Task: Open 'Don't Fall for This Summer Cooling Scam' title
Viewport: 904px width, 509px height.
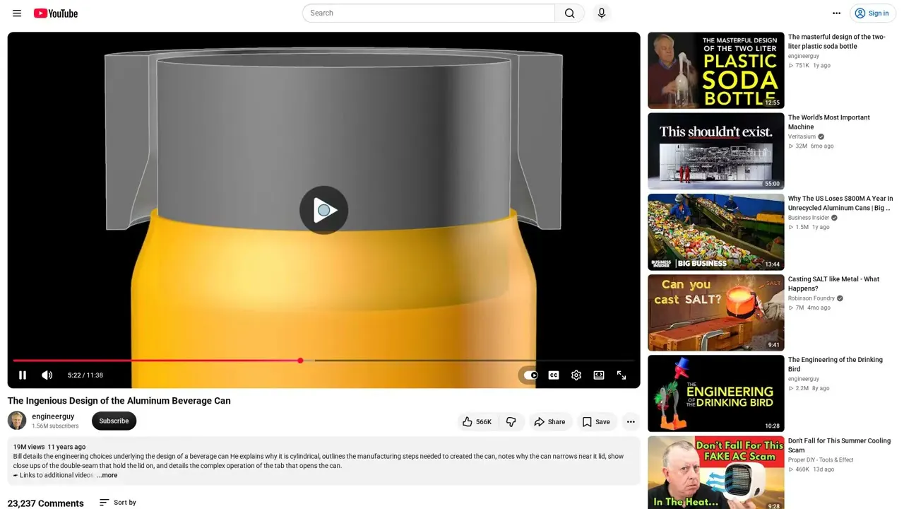Action: coord(839,445)
